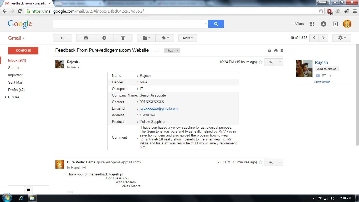
Task: Open Rajesh's profile name link in the sidebar
Action: (x=321, y=63)
